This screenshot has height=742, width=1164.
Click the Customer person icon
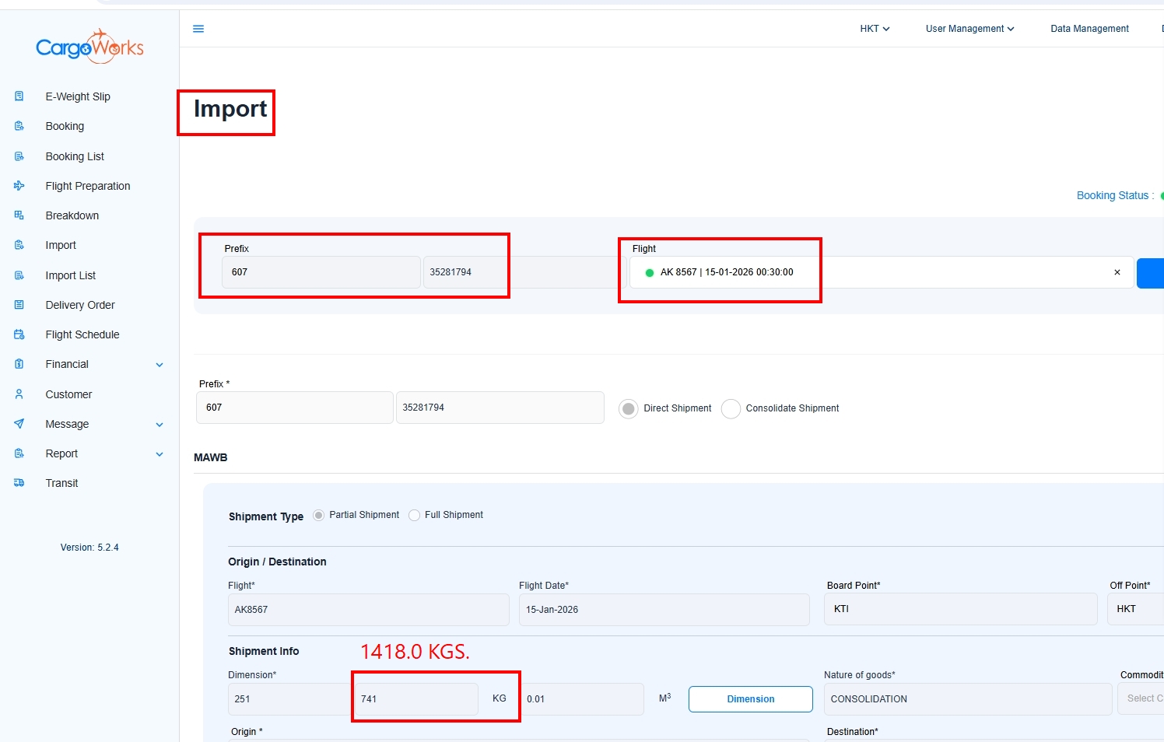(x=19, y=394)
